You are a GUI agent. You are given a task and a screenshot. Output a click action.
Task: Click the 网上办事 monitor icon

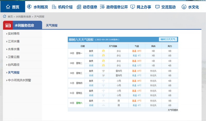coord(133,7)
